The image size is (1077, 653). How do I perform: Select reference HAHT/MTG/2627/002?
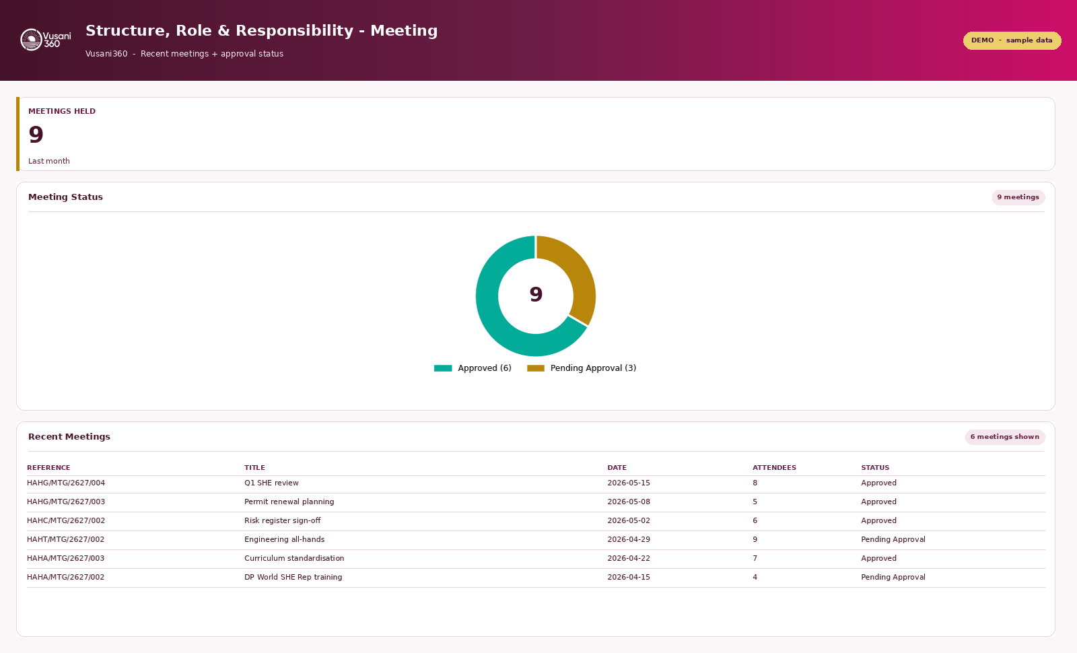tap(66, 540)
